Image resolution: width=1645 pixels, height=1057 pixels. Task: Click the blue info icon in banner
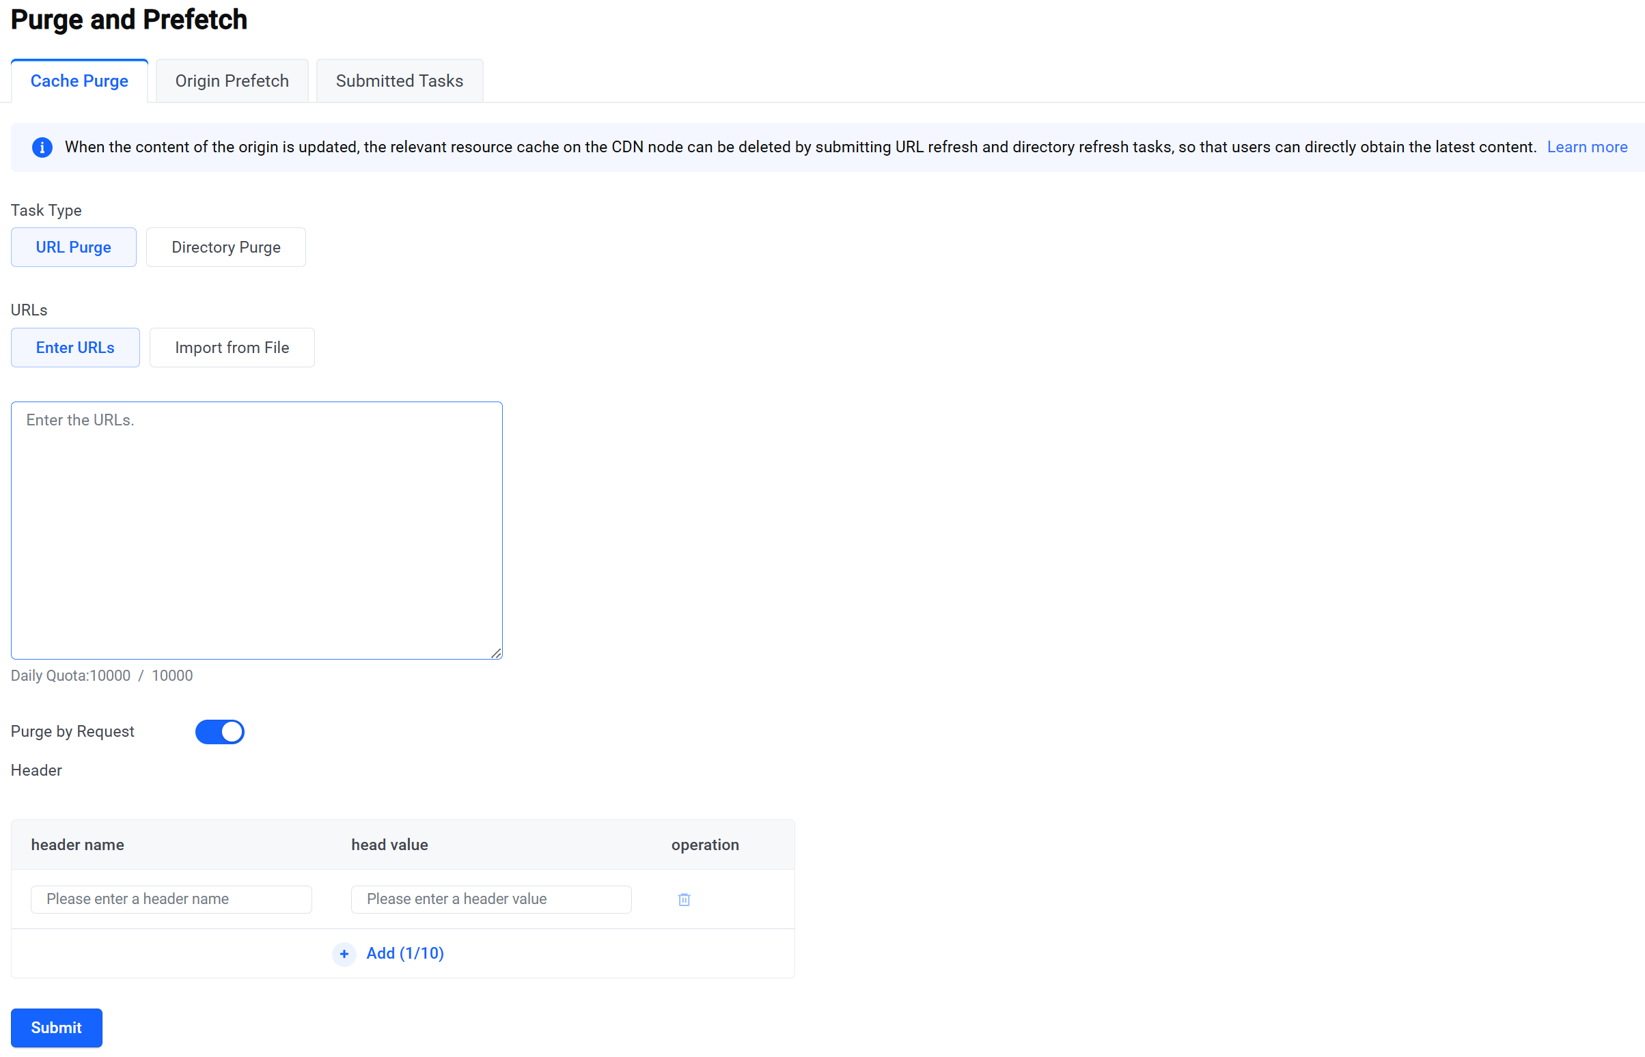pos(42,147)
